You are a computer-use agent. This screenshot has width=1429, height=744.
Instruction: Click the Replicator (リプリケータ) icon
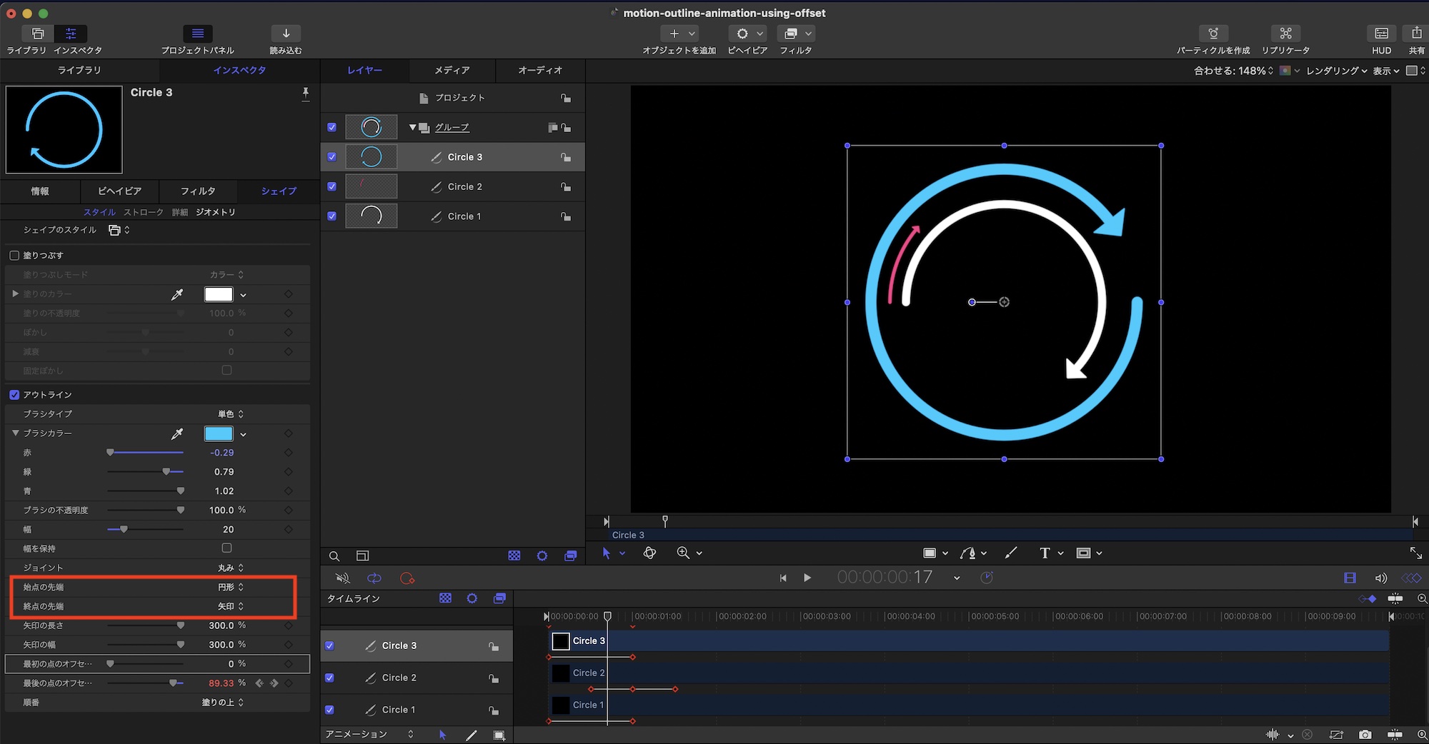tap(1285, 34)
